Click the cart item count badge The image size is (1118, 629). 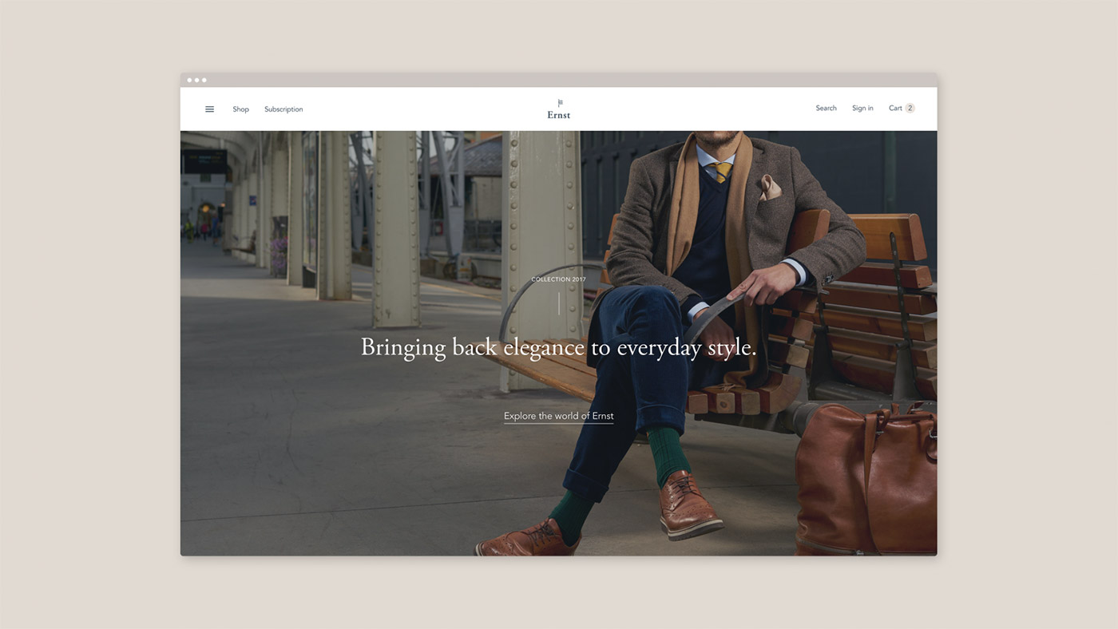coord(910,109)
